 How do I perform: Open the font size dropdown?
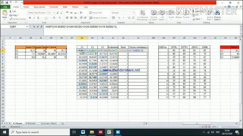tap(54, 13)
